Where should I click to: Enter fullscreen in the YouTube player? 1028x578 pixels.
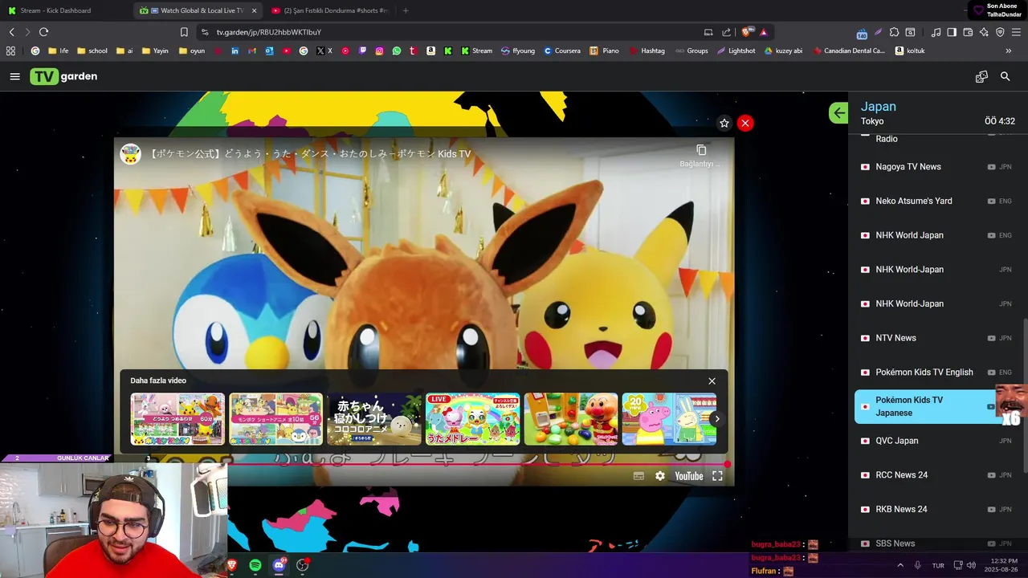click(x=717, y=476)
